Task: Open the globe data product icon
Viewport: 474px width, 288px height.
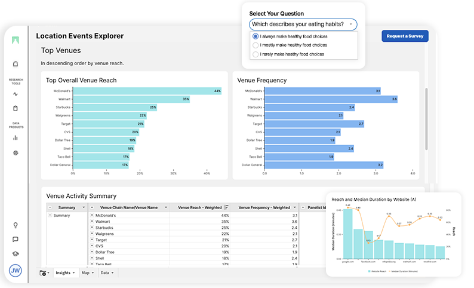Action: [16, 153]
